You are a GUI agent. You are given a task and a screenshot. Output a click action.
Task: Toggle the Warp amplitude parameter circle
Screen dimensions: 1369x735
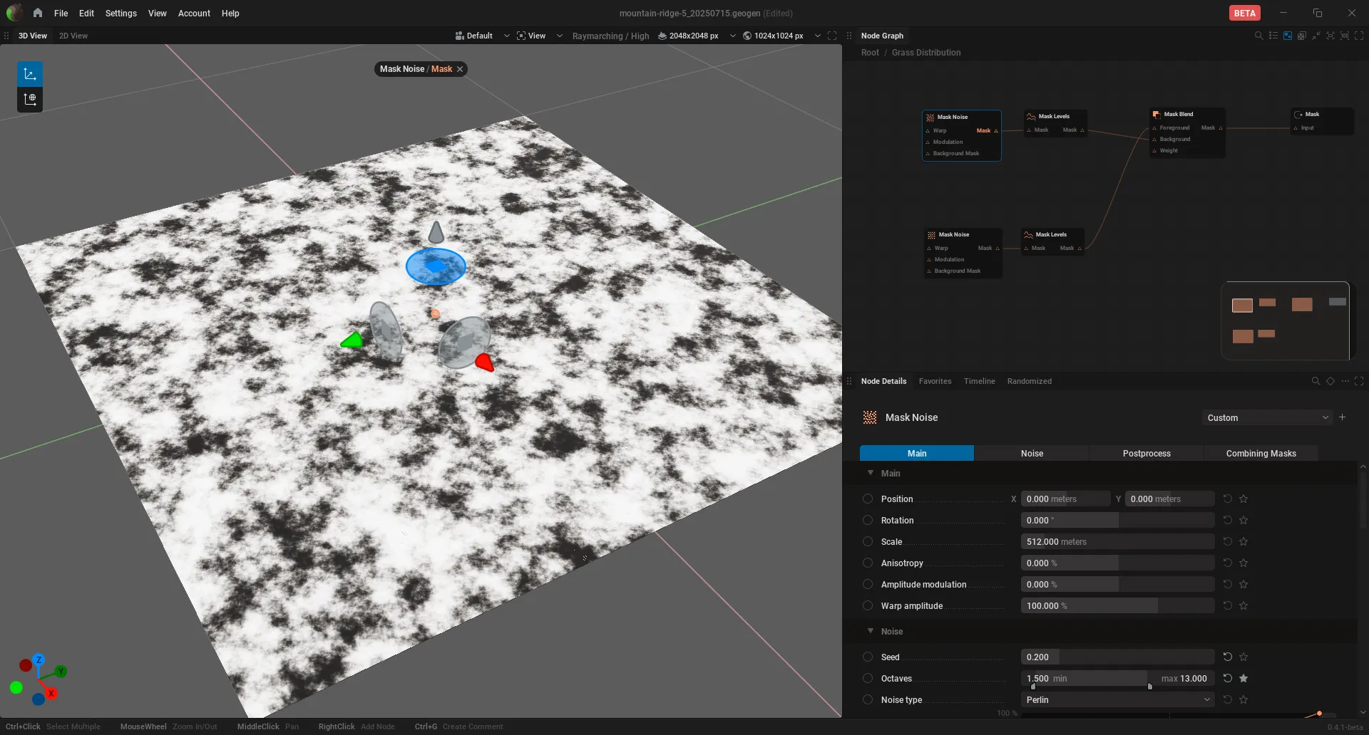pos(868,605)
